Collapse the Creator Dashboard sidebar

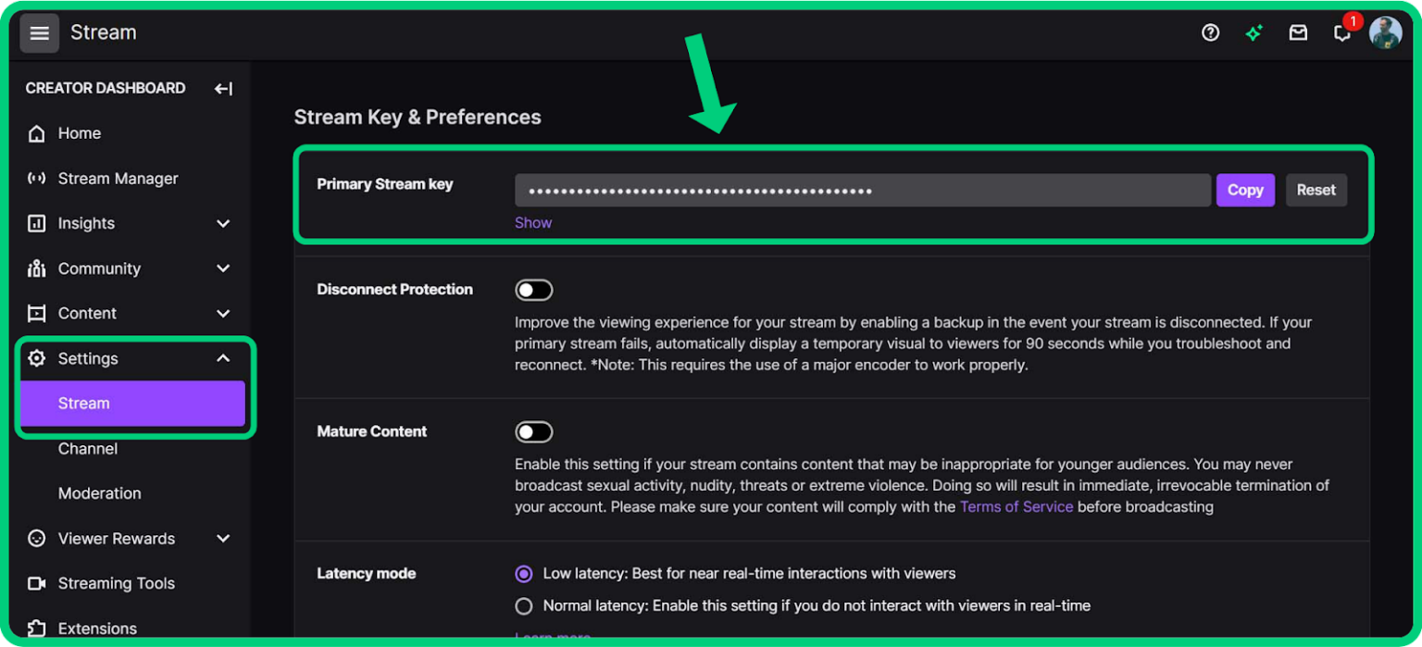click(223, 88)
